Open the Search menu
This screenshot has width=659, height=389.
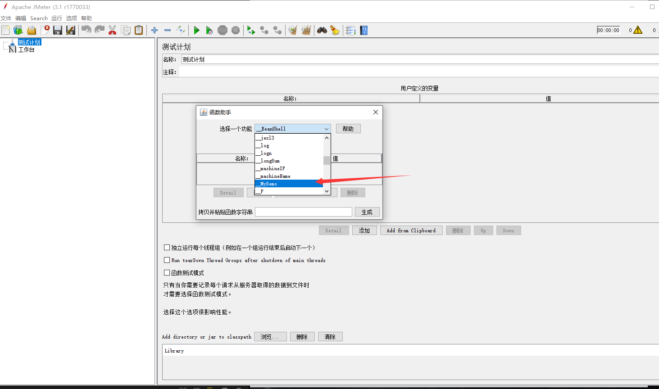point(39,18)
